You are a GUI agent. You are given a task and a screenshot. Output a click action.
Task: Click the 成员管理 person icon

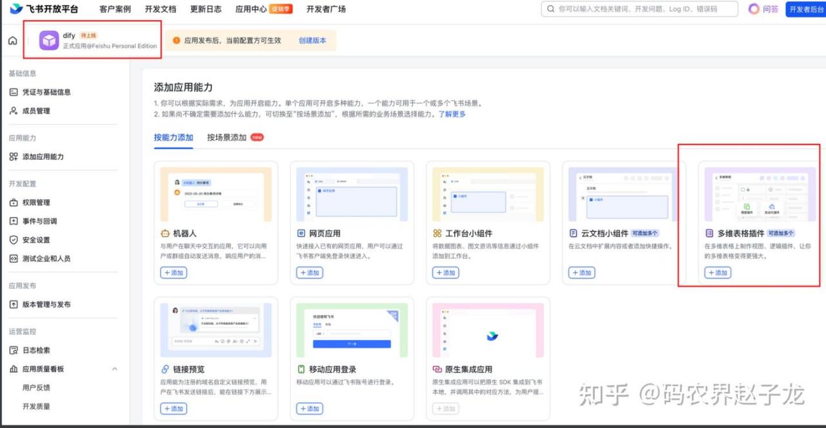pyautogui.click(x=14, y=111)
